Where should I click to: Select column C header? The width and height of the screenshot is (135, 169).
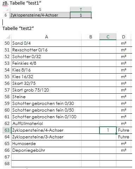[108, 37]
